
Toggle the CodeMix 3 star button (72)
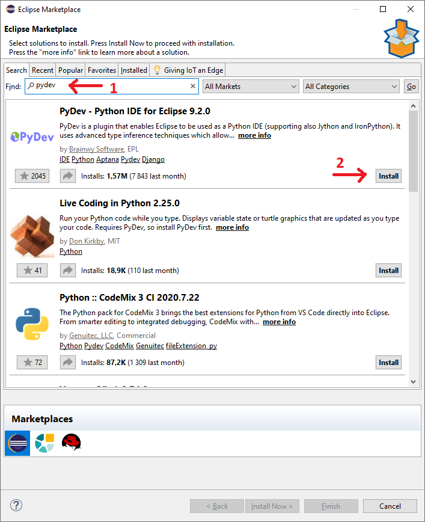click(32, 363)
